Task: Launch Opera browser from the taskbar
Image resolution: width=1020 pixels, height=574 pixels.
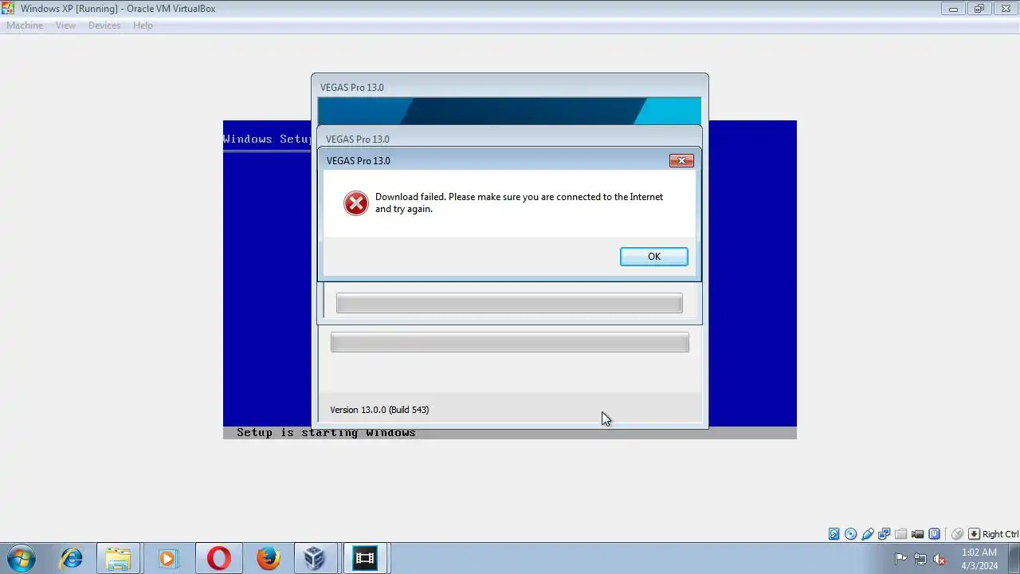Action: coord(218,558)
